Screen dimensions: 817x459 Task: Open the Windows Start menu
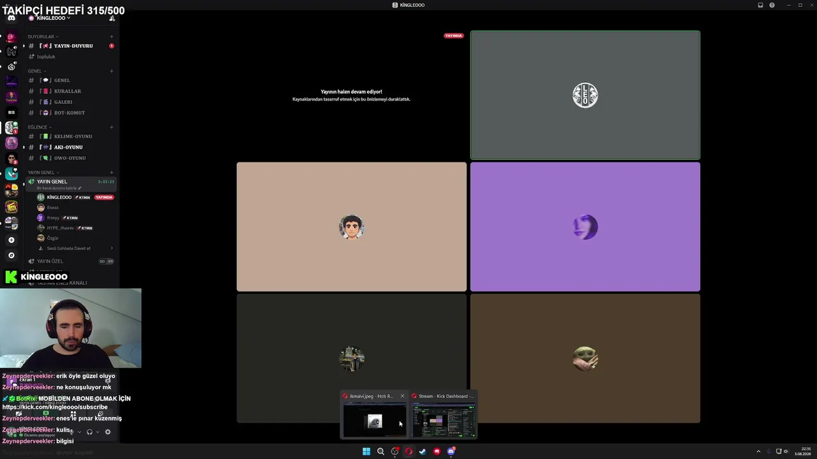tap(366, 451)
